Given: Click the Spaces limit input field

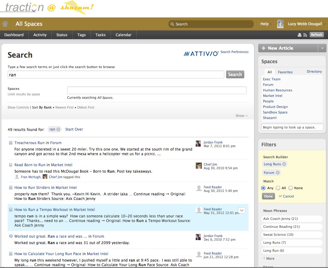Looking at the screenshot, I should click(157, 90).
